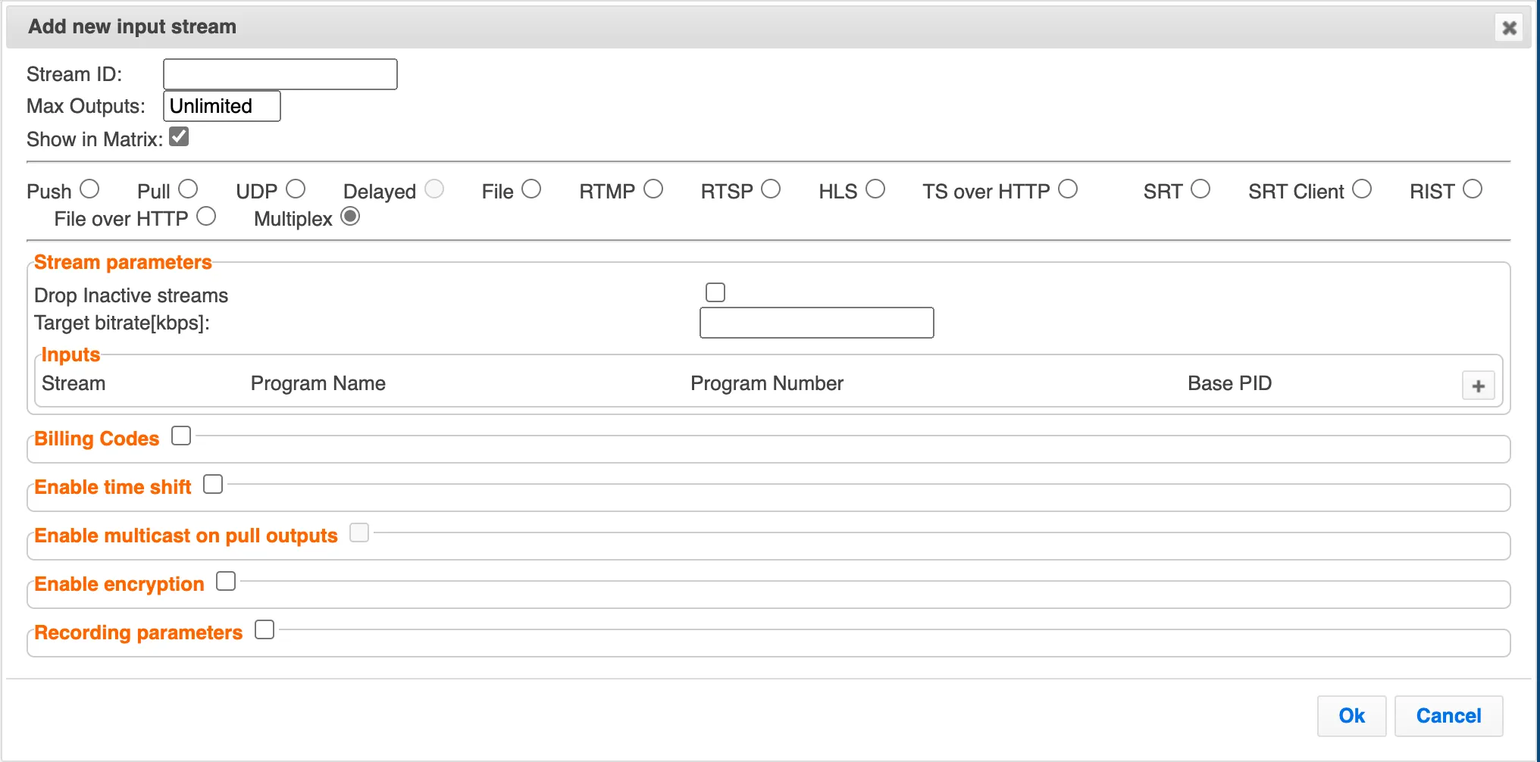Click the Stream ID text field
Screen dimensions: 1540x762
[x=280, y=74]
